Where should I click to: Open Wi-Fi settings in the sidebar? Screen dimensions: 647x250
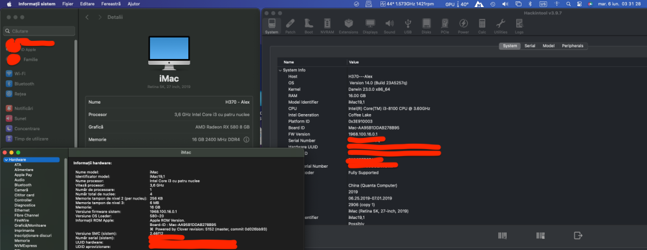[x=20, y=74]
